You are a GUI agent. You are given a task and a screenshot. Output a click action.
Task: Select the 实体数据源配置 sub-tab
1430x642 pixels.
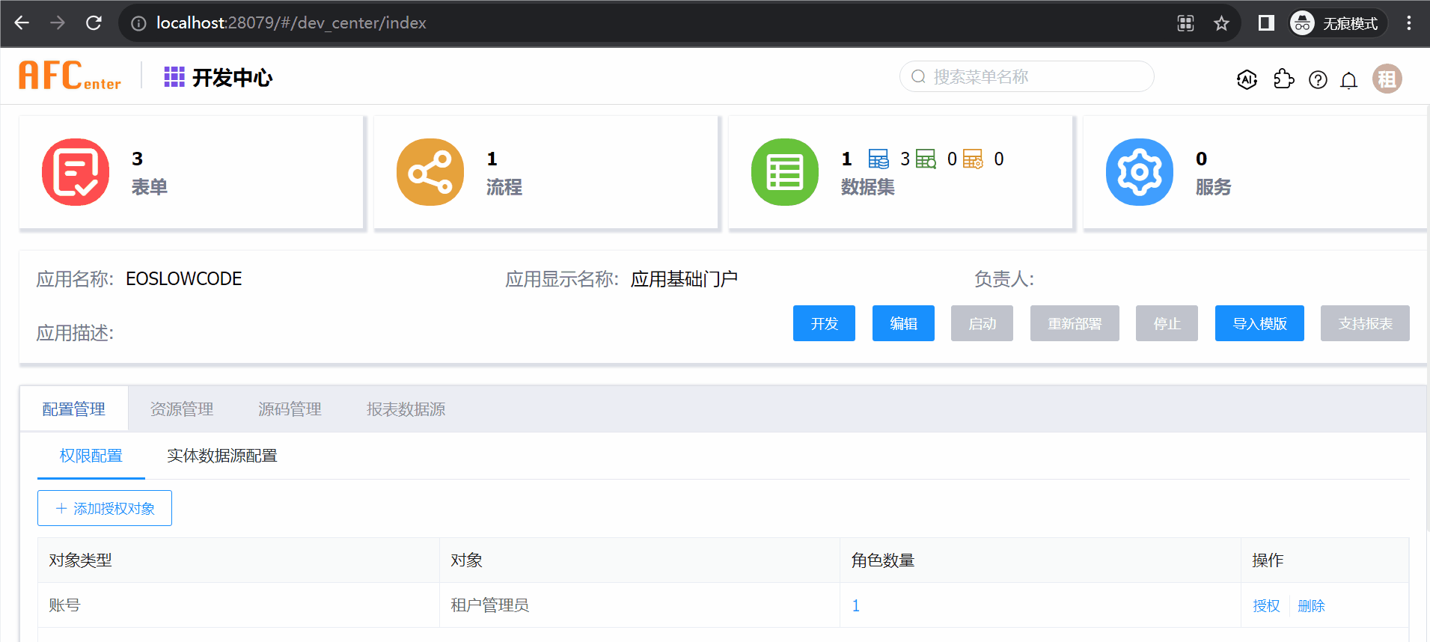click(x=222, y=456)
